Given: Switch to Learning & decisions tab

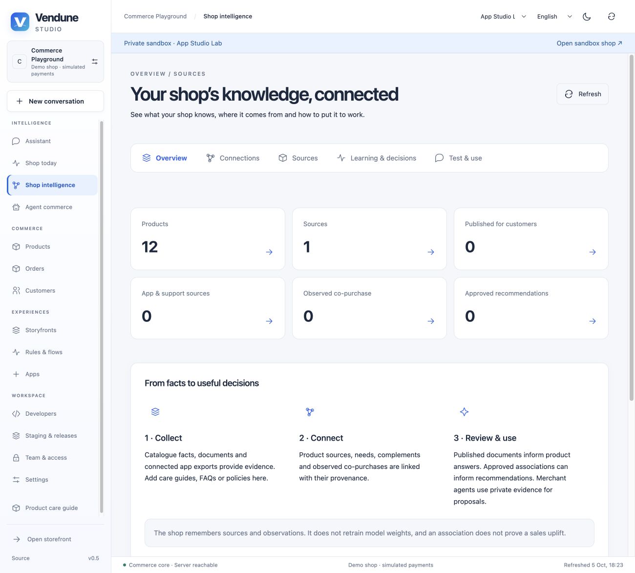Looking at the screenshot, I should pos(377,158).
